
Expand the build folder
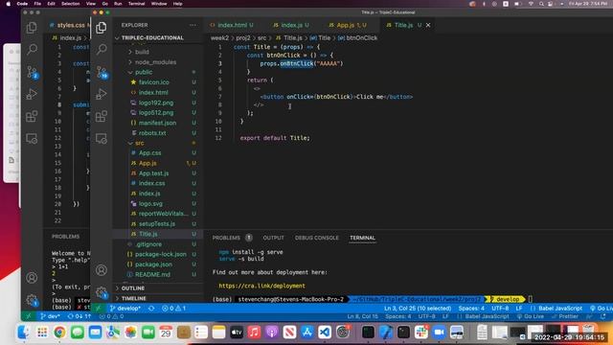[142, 52]
